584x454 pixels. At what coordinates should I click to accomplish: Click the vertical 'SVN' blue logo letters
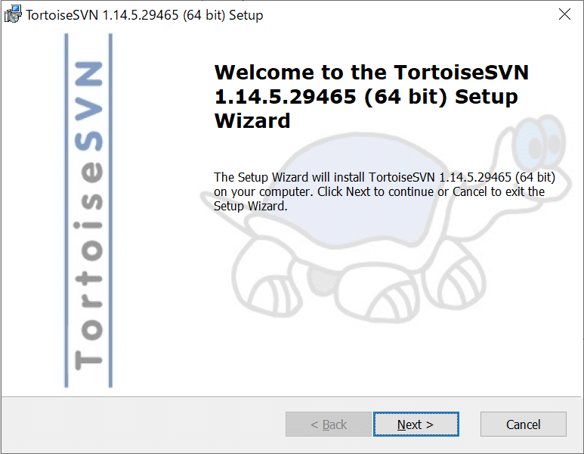(88, 107)
